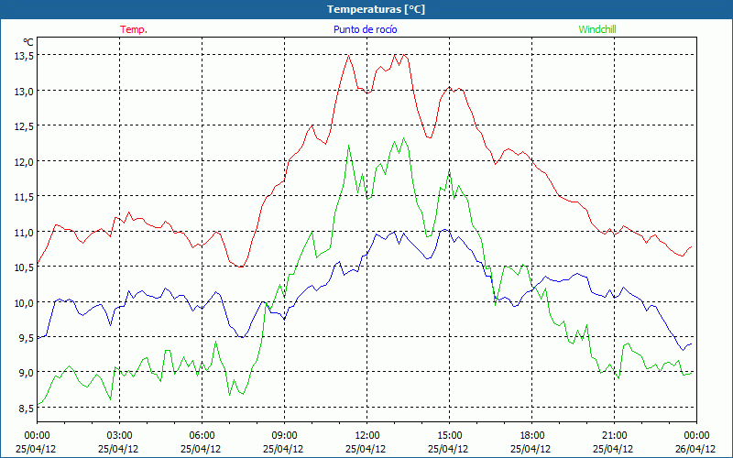Click the 25/04/12 date under 12:00
Viewport: 733px width, 458px height.
[x=366, y=449]
